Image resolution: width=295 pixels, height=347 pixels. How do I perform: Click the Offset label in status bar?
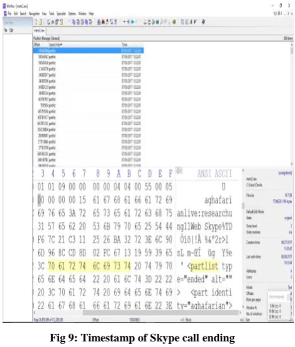click(96, 320)
